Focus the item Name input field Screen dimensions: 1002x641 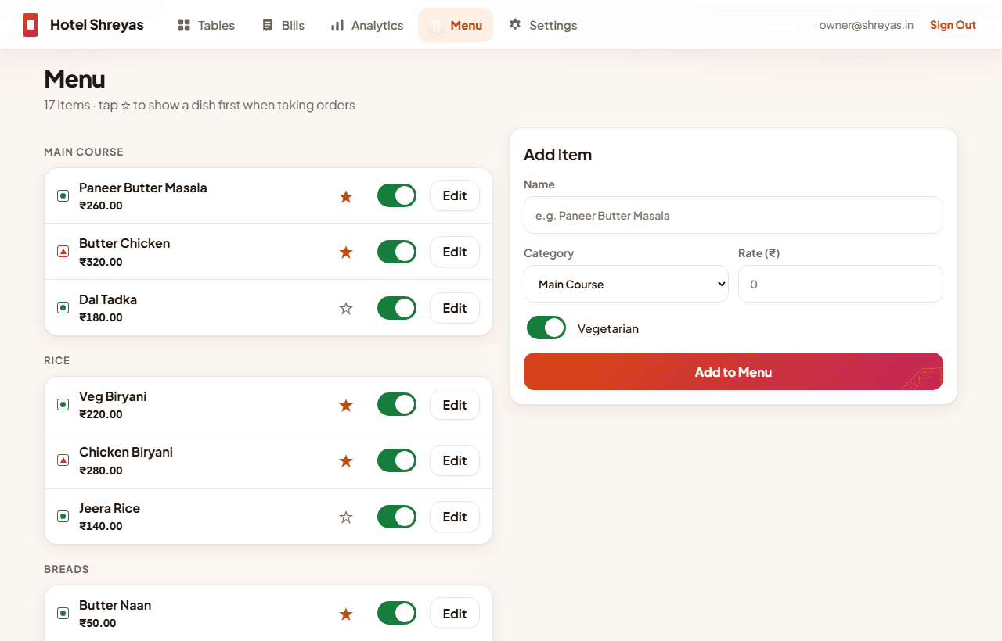pos(733,215)
